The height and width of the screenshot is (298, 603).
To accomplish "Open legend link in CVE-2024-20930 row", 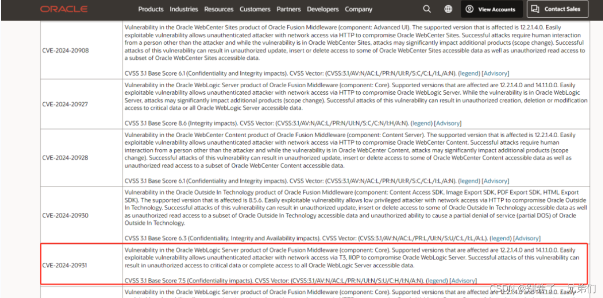I will 501,239.
